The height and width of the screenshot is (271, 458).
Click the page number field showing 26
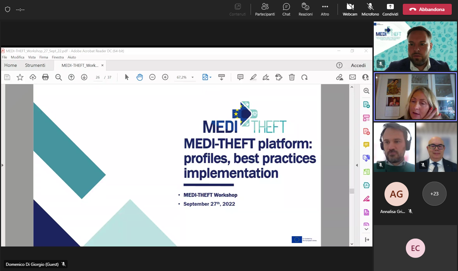point(98,77)
